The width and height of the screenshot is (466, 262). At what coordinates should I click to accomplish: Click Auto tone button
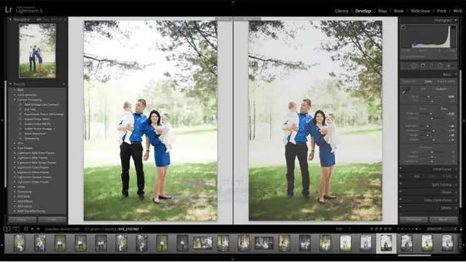(443, 108)
